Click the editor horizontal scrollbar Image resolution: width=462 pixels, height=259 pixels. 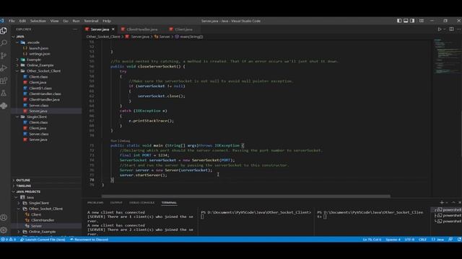tap(245, 196)
